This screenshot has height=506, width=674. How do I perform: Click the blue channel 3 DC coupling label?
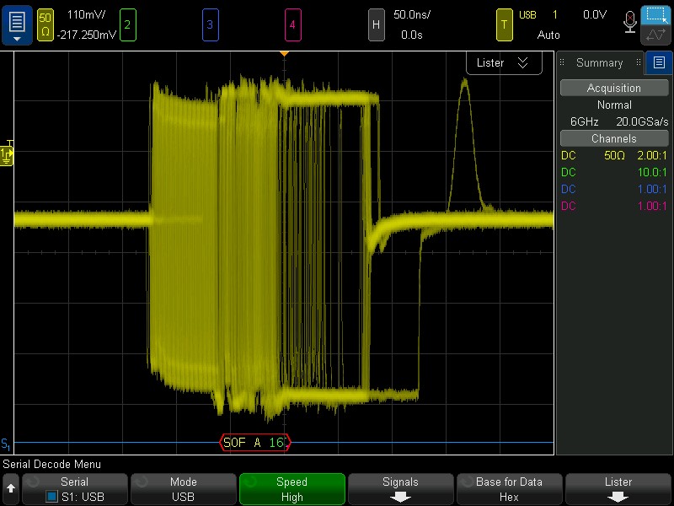568,189
